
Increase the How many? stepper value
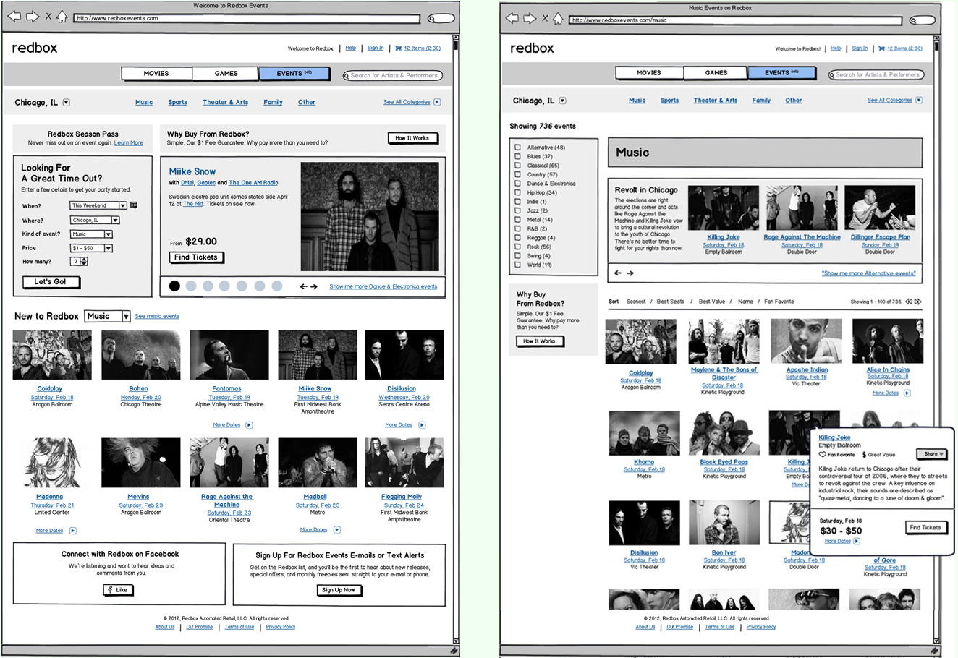85,259
